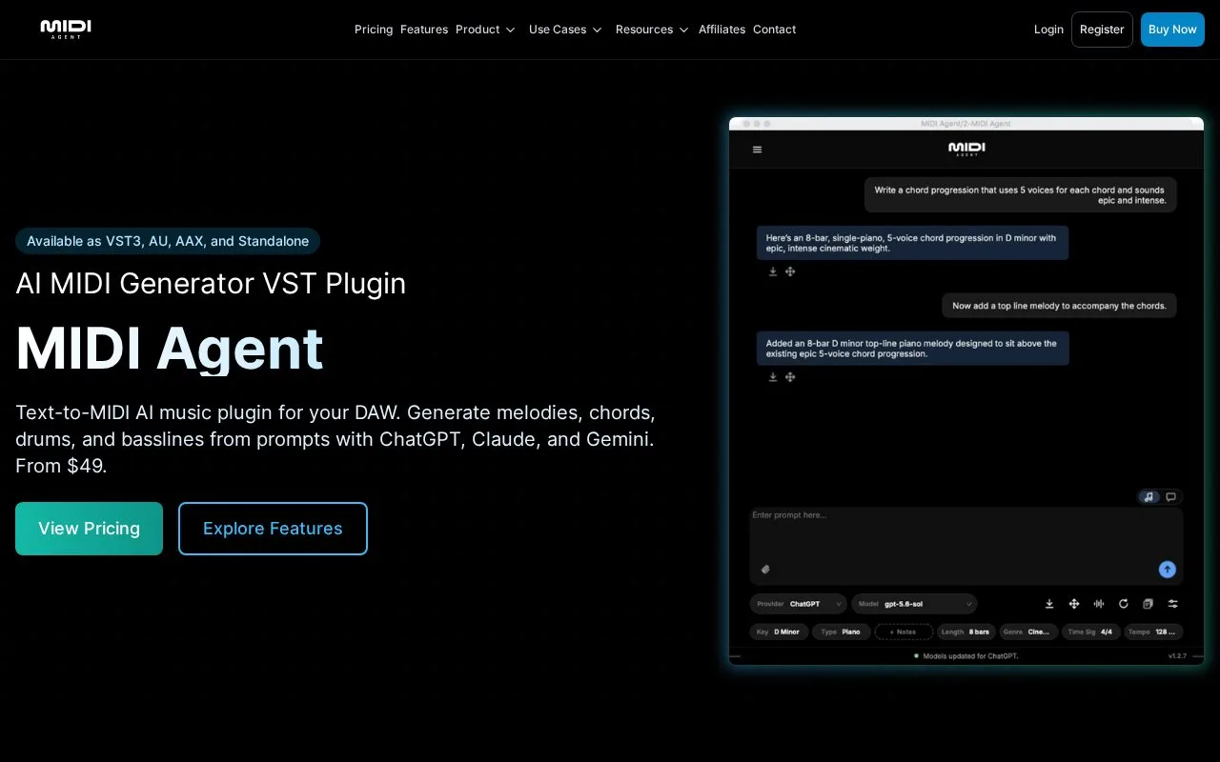1220x762 pixels.
Task: Click the Login link
Action: (x=1048, y=30)
